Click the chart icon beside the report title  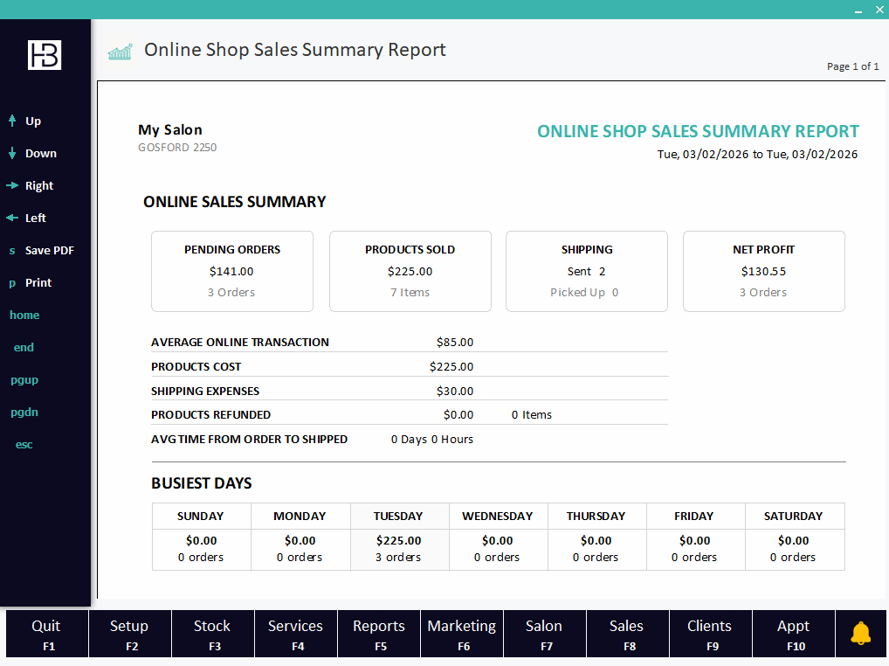point(120,50)
